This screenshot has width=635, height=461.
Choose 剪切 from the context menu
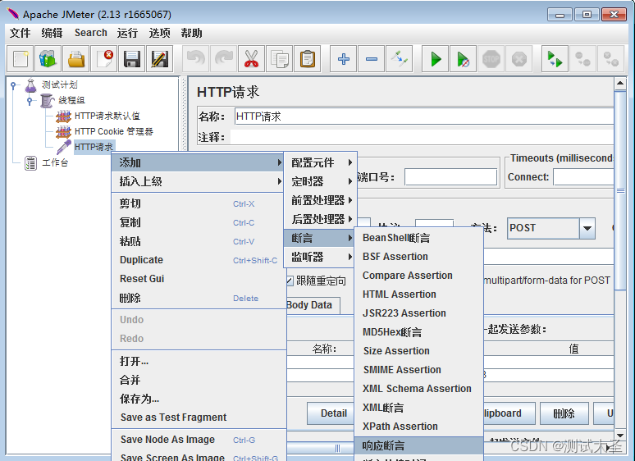(x=199, y=203)
